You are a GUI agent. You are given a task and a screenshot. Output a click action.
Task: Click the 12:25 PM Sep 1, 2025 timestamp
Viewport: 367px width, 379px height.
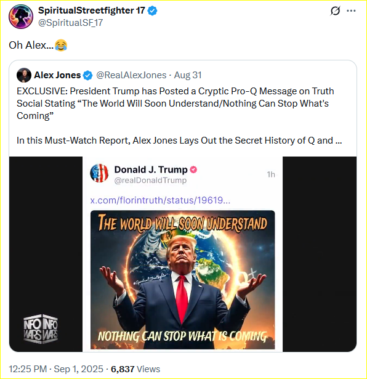(56, 369)
